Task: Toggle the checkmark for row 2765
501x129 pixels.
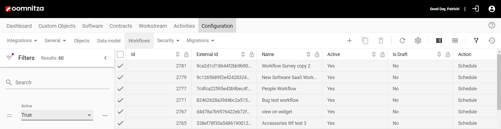Action: [x=120, y=123]
